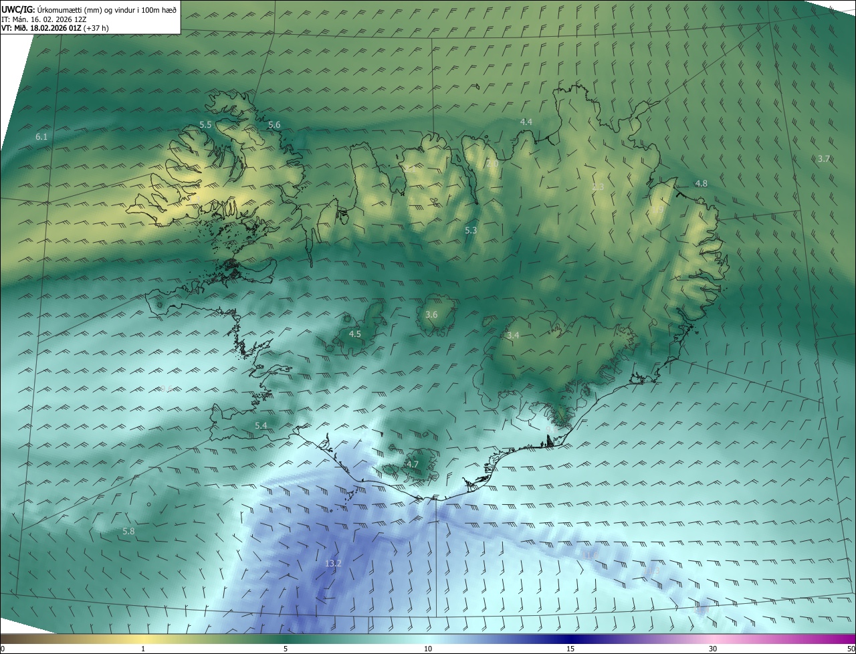Click the initial time line 'IT: Mán. 16. 02. 2026 12Z'
The height and width of the screenshot is (654, 856).
coord(43,19)
